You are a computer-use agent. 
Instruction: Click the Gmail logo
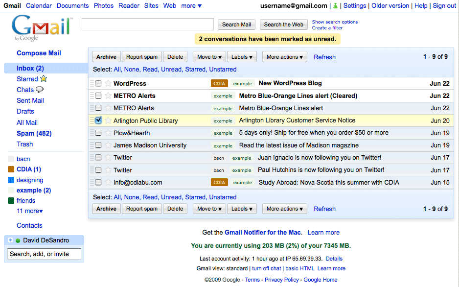(41, 27)
